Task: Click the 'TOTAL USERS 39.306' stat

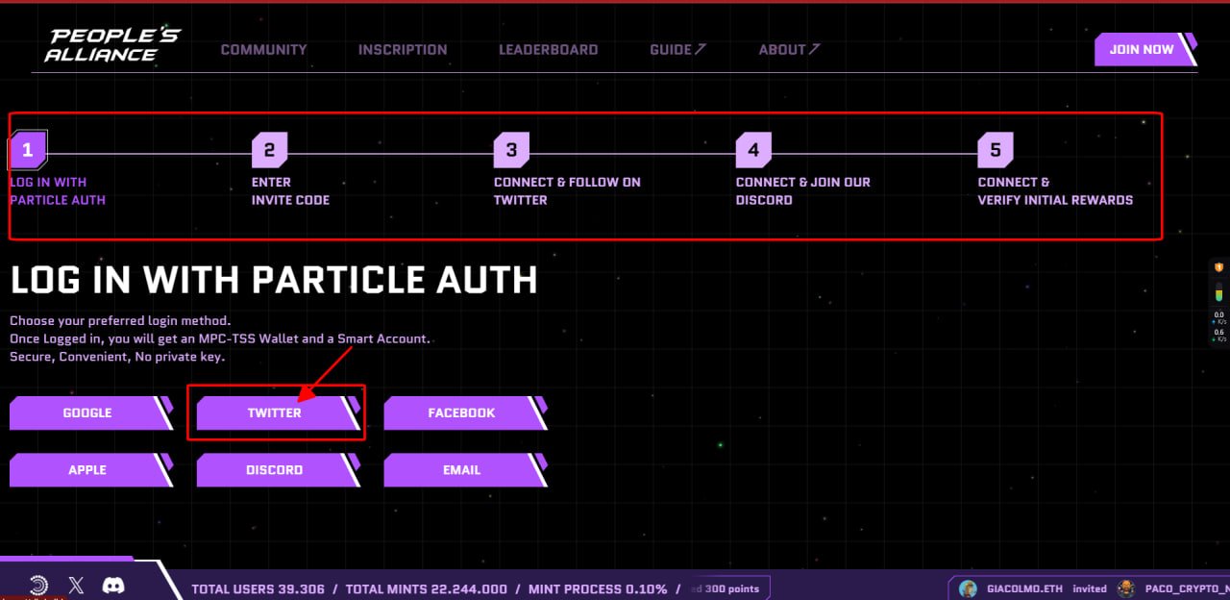Action: click(258, 588)
